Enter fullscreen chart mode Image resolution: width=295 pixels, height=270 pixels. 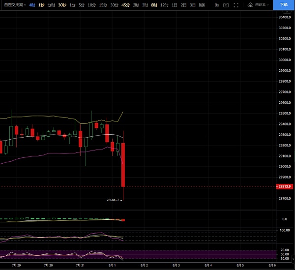pos(236,5)
